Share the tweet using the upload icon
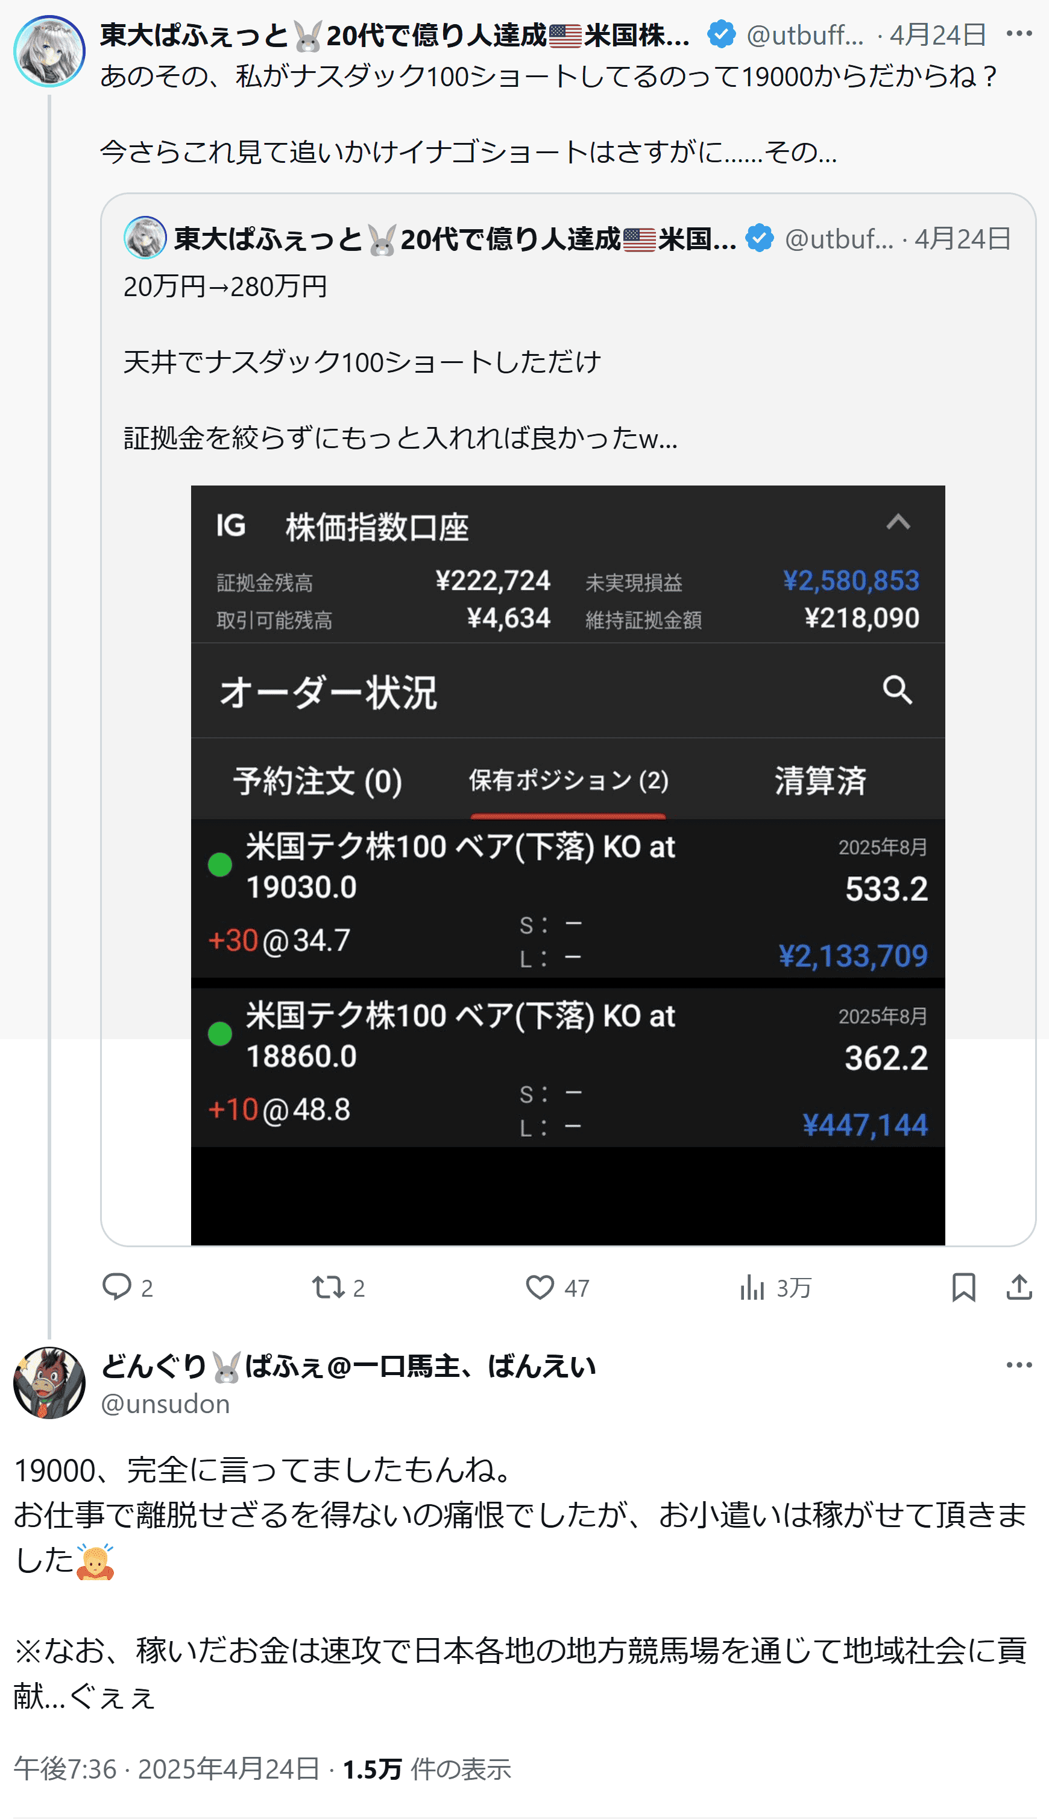 coord(1019,1286)
